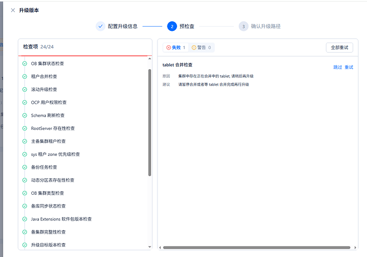Click the check list scrollbar down arrow

149,247
